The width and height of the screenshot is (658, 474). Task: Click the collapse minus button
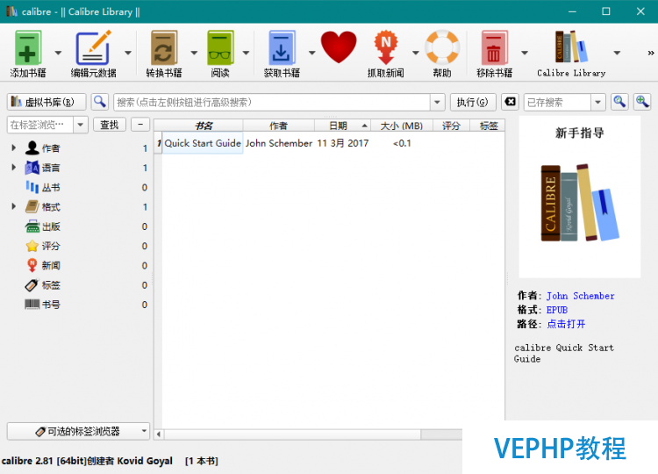point(140,125)
